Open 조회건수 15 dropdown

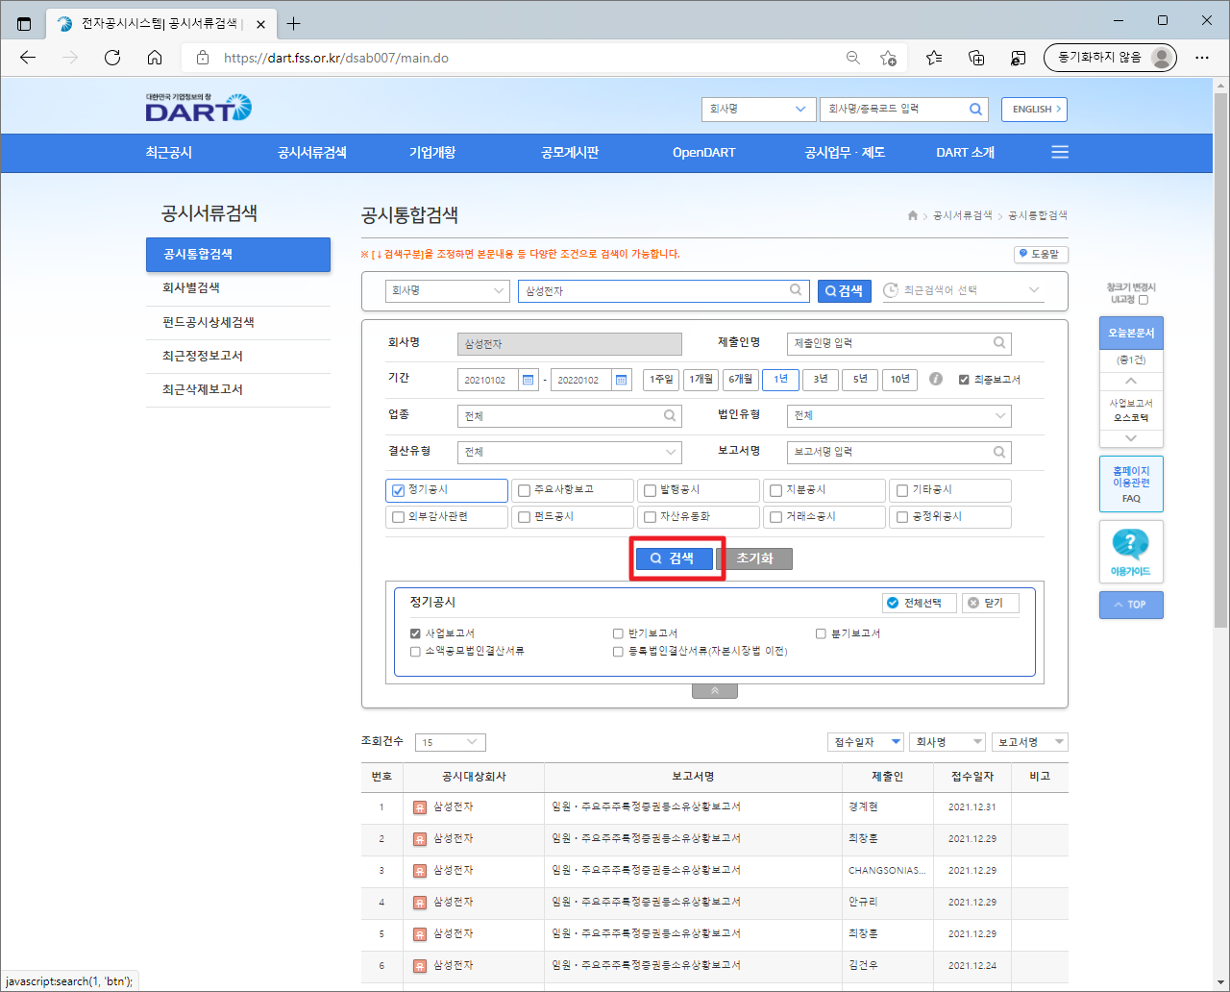[451, 742]
